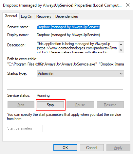
Task: Click the Description box scroll-down arrow
Action: [121, 50]
